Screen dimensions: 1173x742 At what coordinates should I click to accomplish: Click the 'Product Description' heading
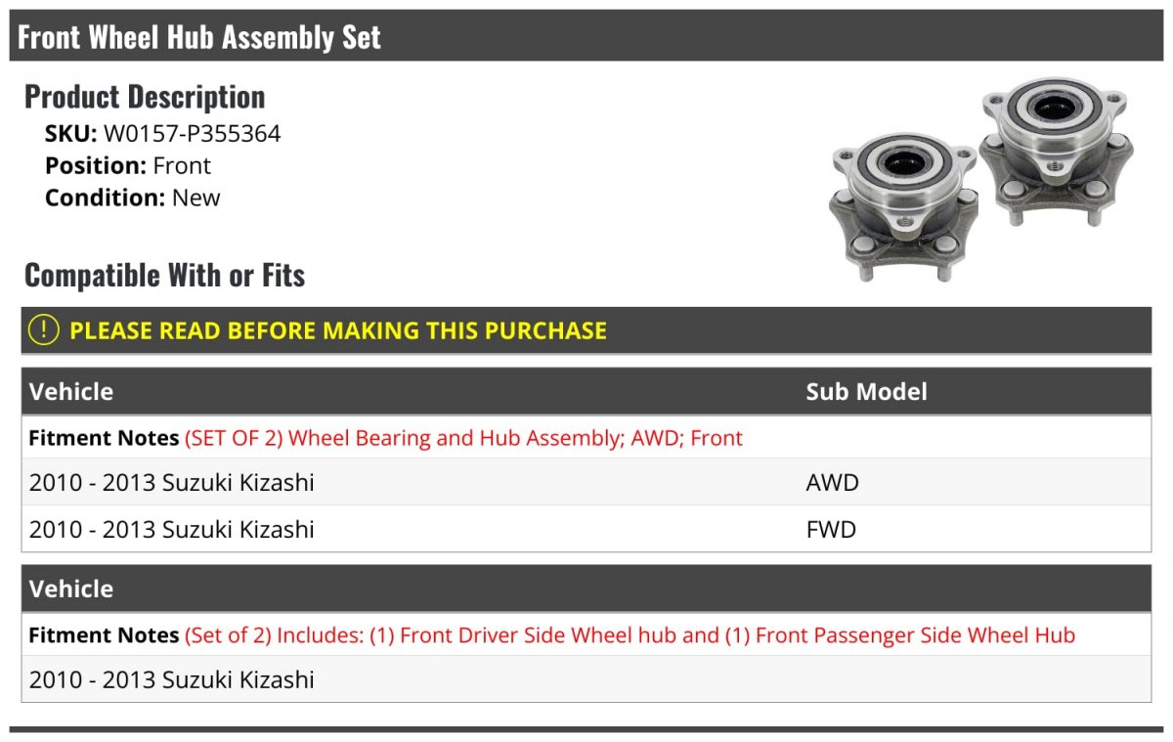pyautogui.click(x=145, y=97)
